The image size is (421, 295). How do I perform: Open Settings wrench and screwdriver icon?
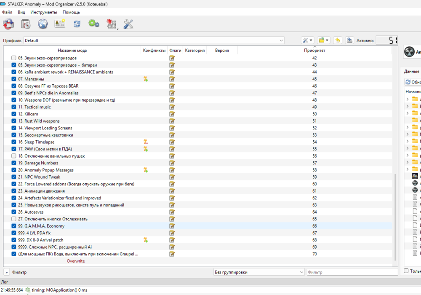[x=128, y=24]
